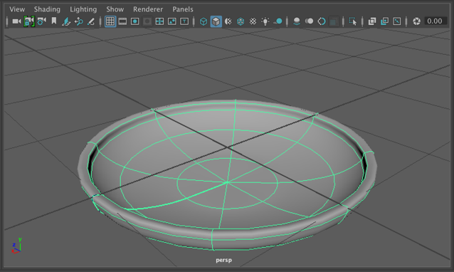This screenshot has width=454, height=272.
Task: Open Camera Attributes with the gear-camera icon
Action: click(x=41, y=21)
